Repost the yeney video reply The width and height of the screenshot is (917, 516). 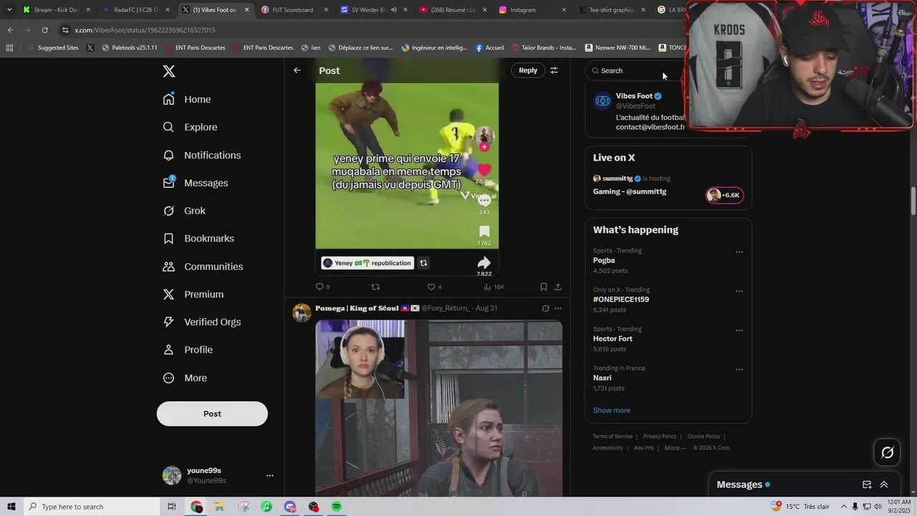375,287
